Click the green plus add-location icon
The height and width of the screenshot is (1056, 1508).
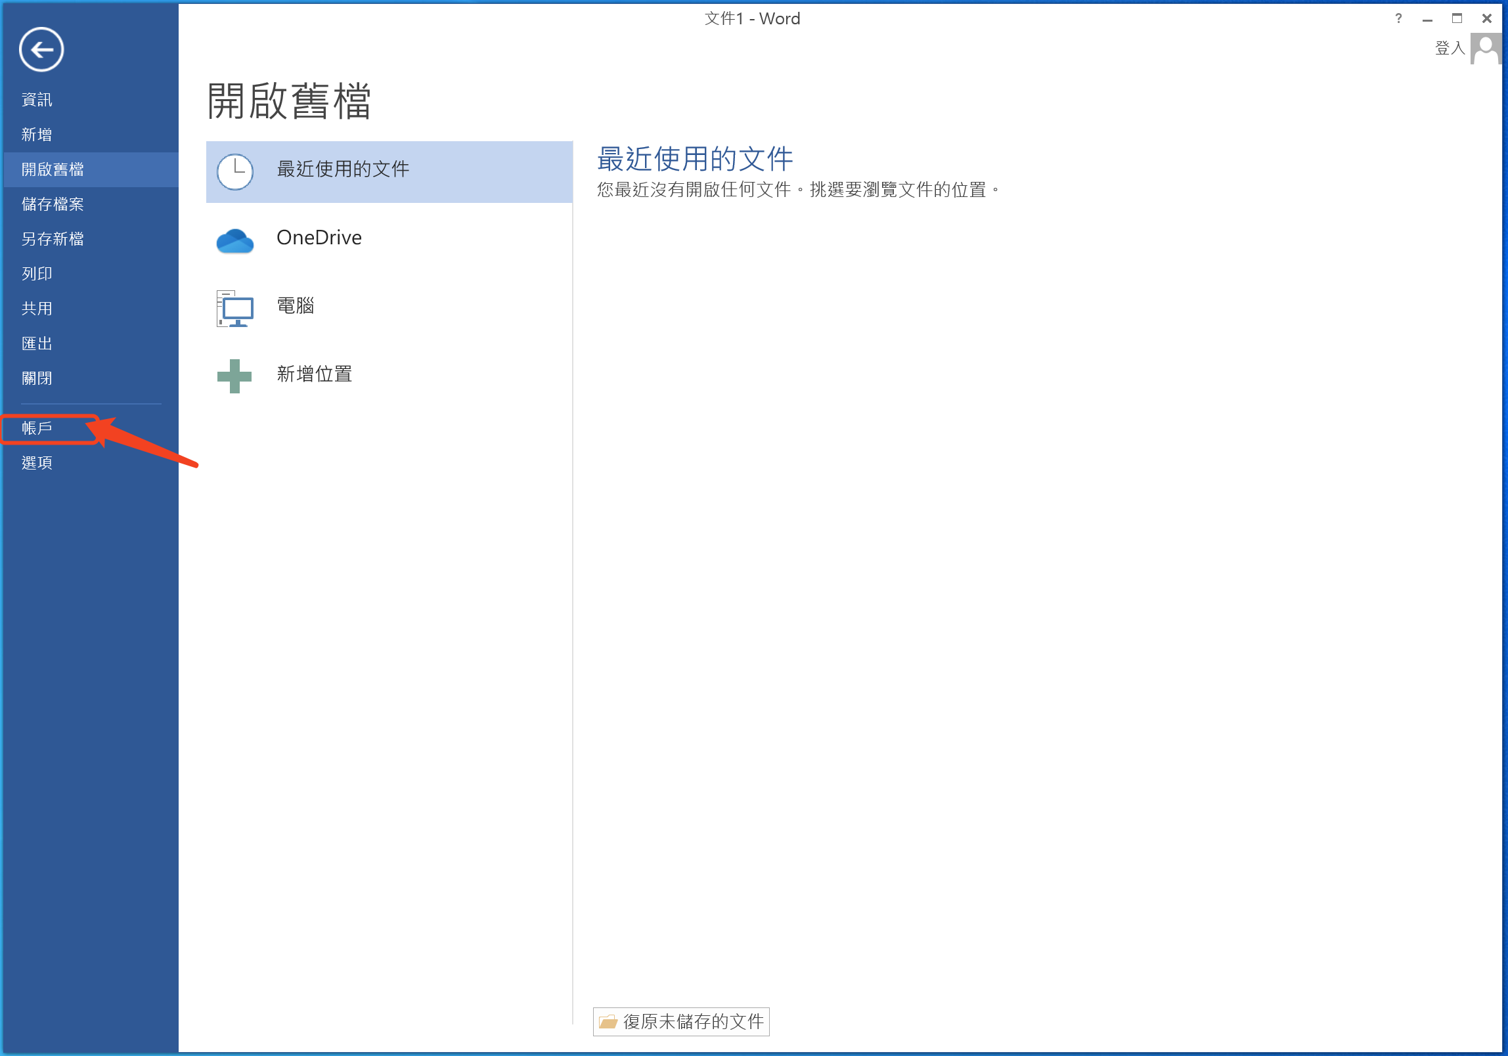pos(234,376)
